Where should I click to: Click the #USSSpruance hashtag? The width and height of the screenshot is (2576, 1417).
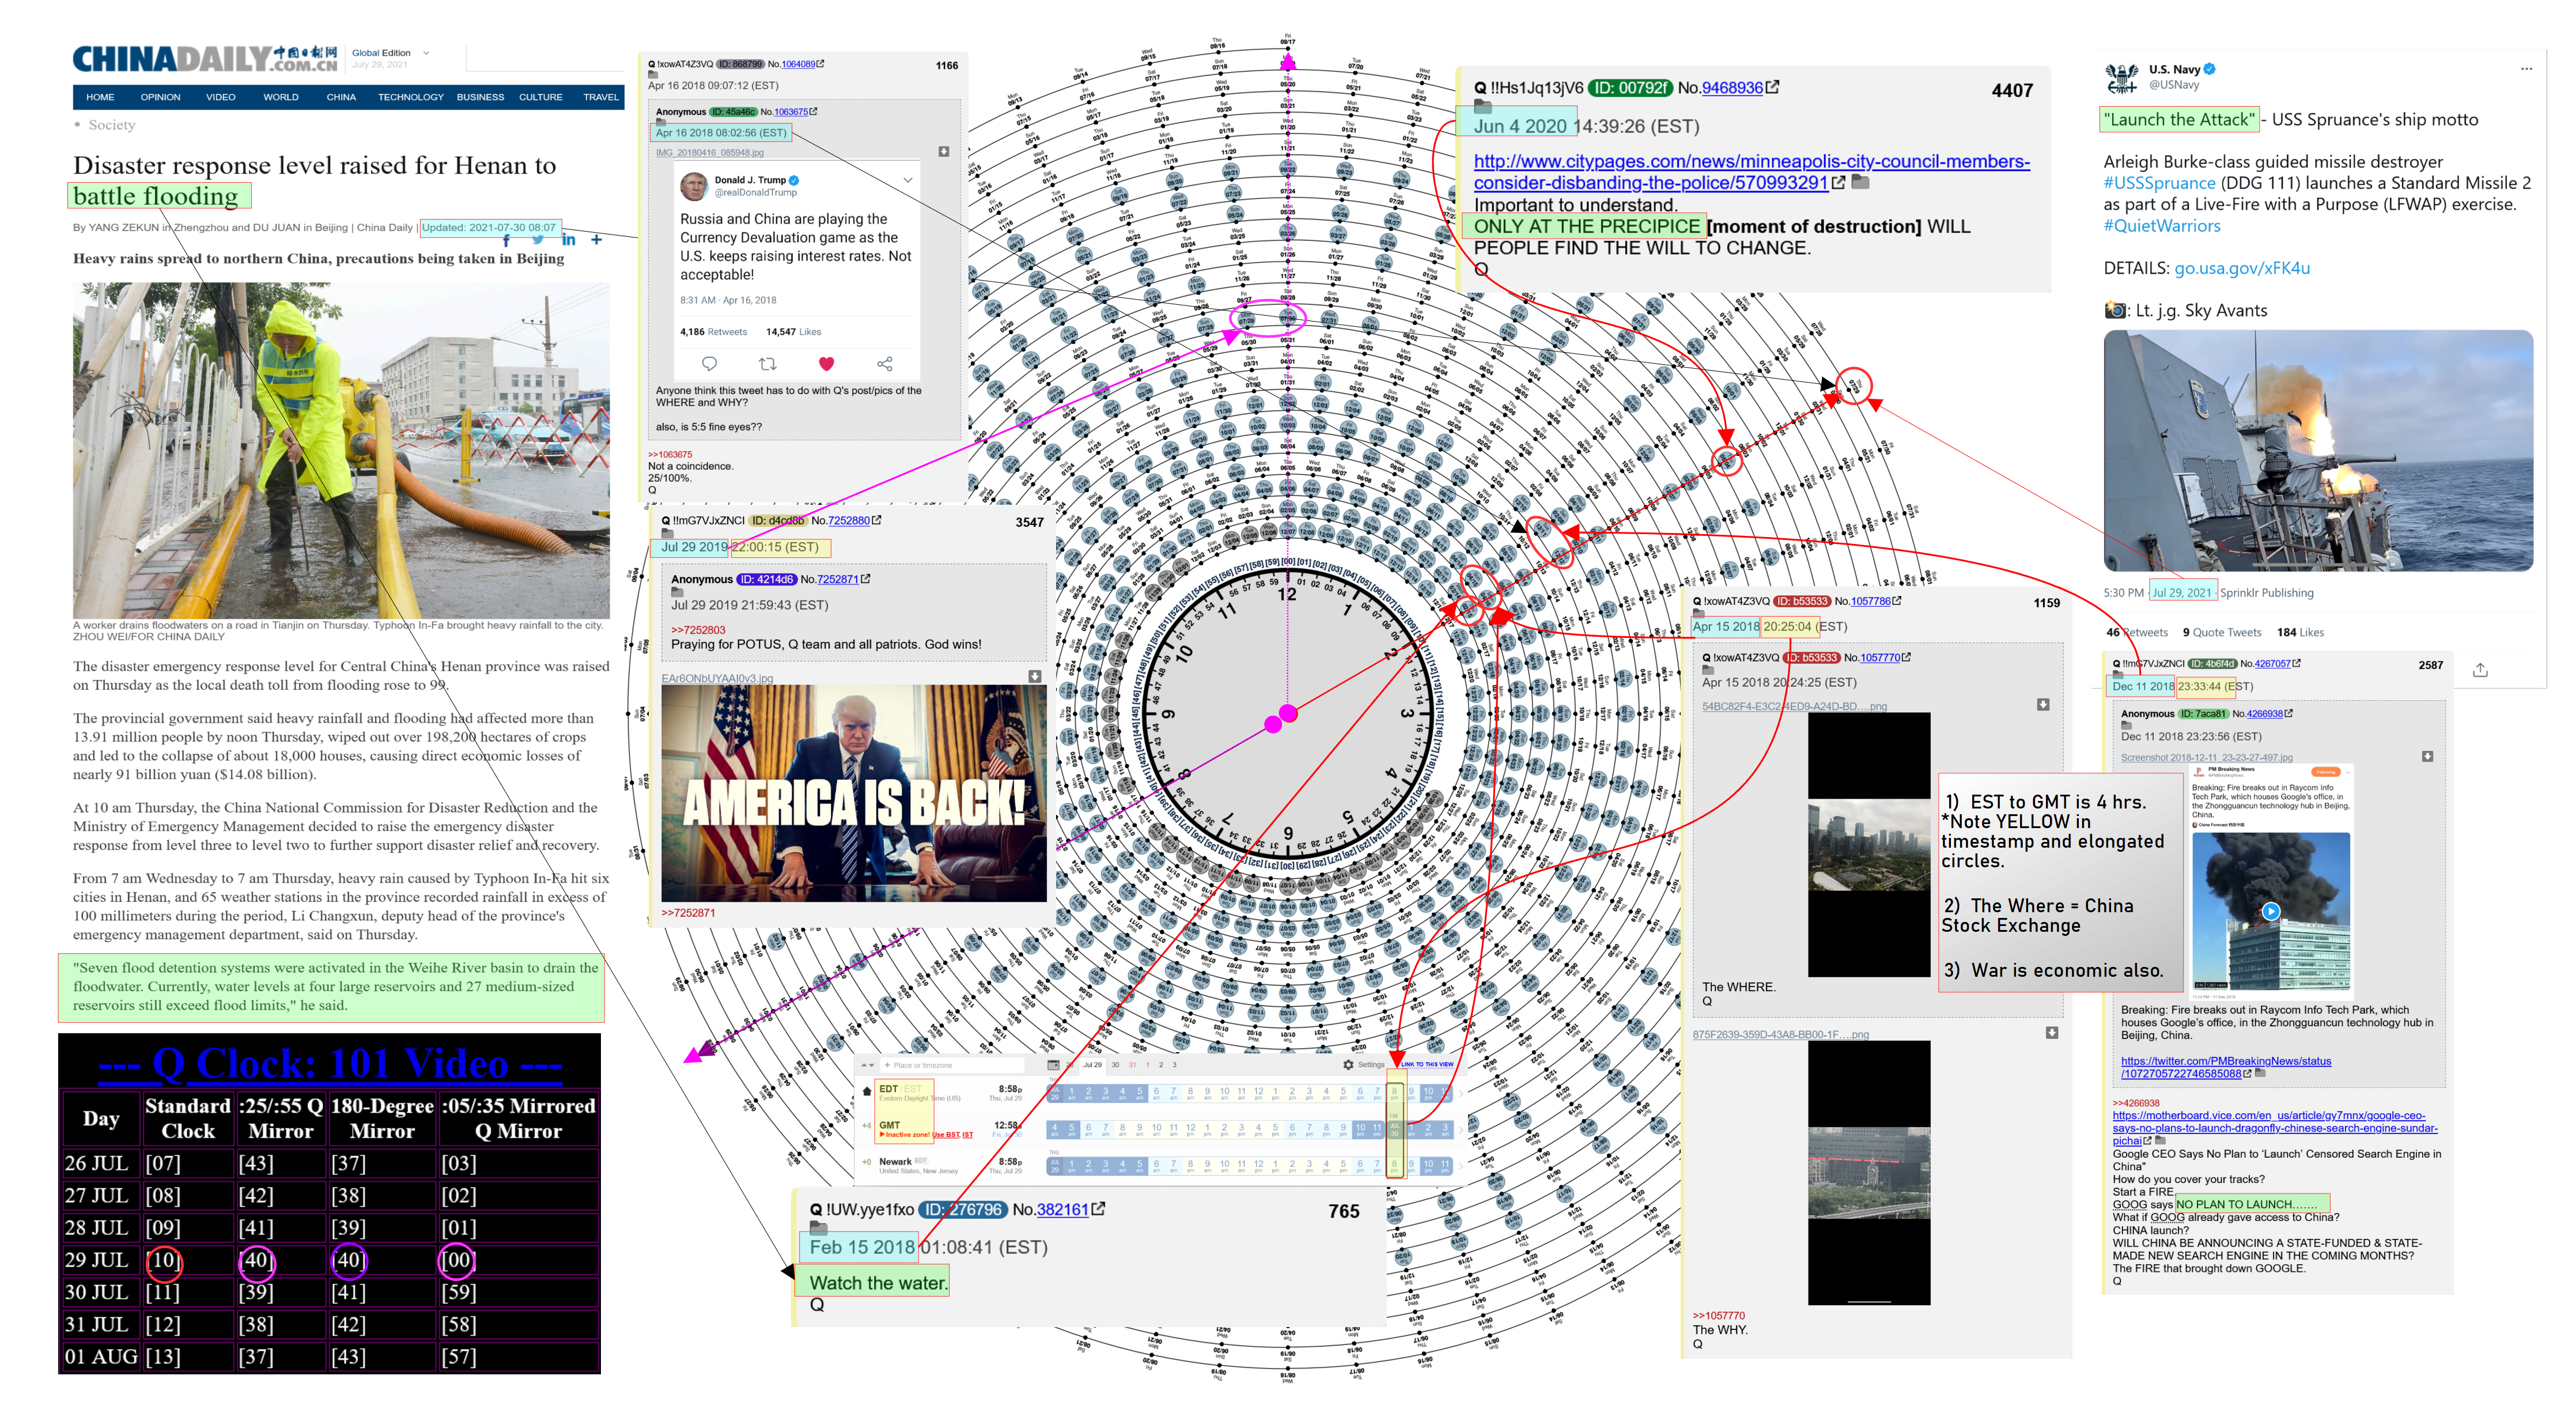click(x=2159, y=183)
